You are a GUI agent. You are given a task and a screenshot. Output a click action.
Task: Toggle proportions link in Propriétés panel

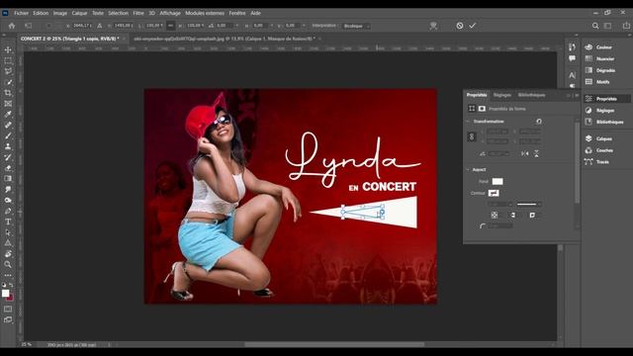472,136
